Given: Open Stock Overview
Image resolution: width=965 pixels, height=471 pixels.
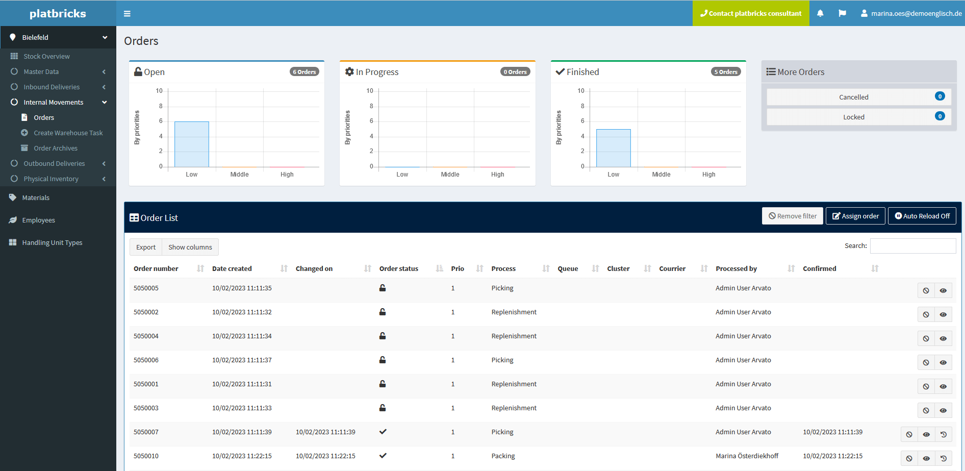Looking at the screenshot, I should tap(46, 56).
